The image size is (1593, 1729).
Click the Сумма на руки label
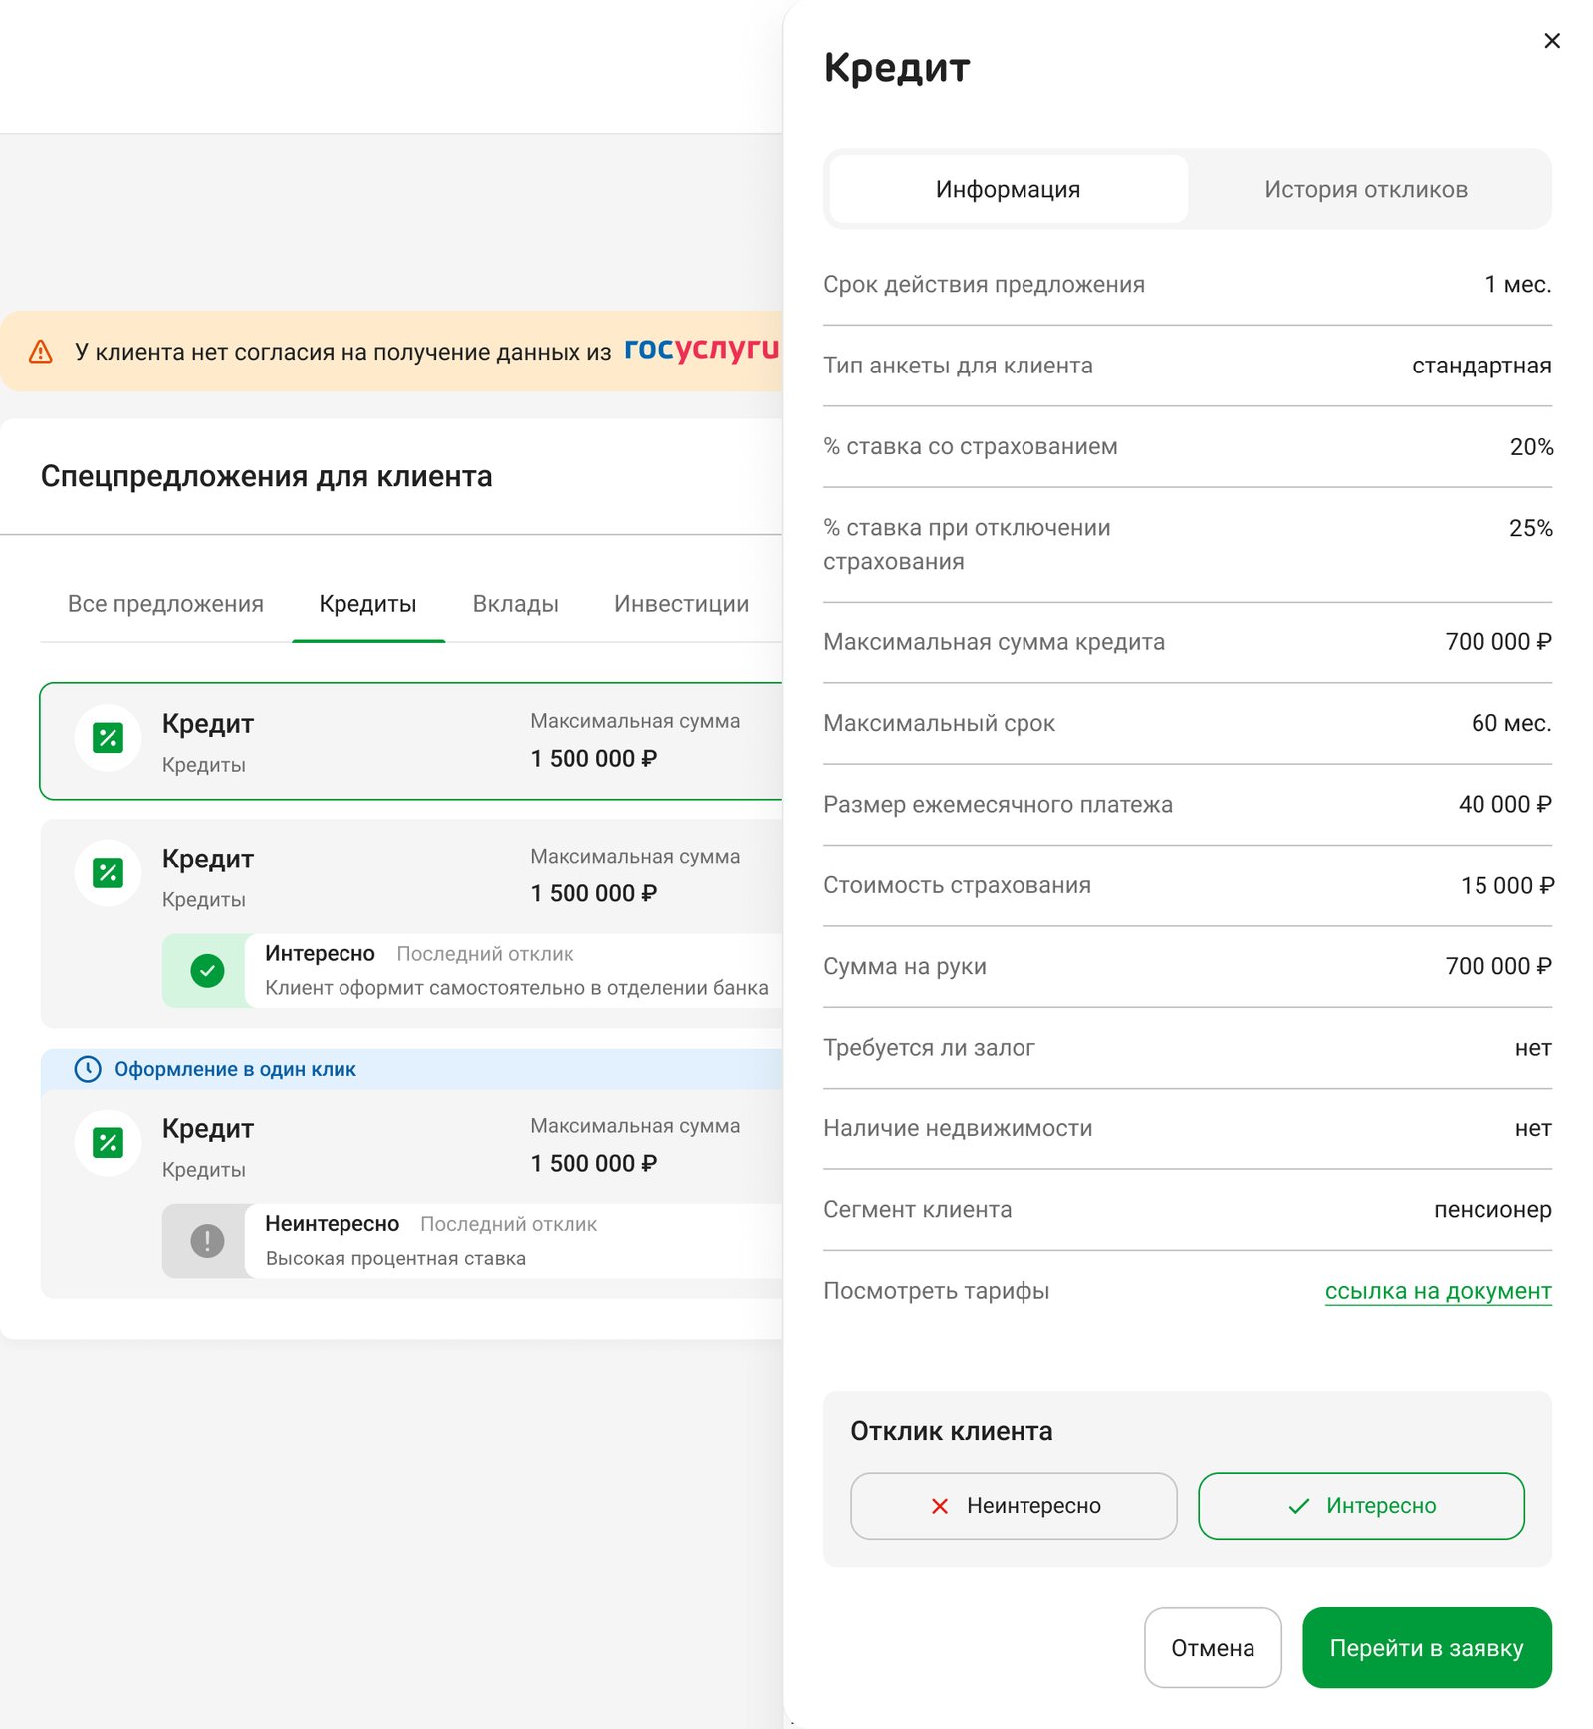coord(905,966)
